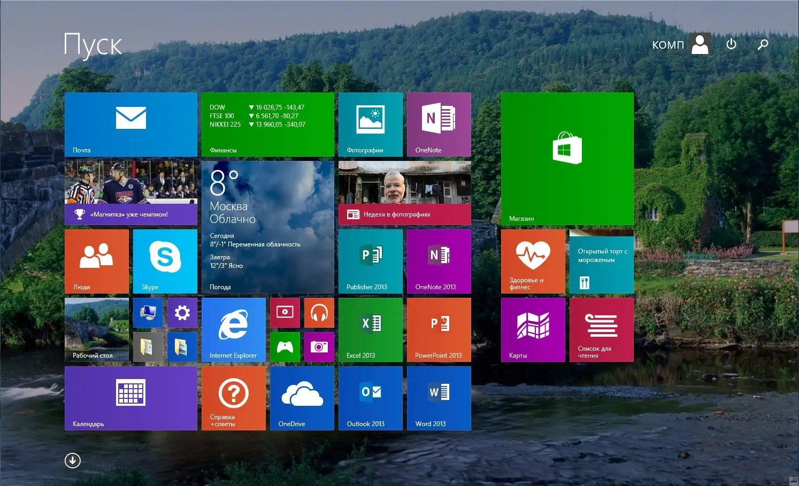799x486 pixels.
Task: Launch Internet Explorer
Action: (234, 330)
